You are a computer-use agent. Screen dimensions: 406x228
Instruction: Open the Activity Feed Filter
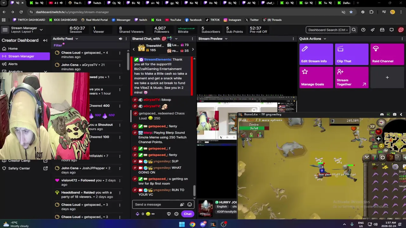coord(58,45)
